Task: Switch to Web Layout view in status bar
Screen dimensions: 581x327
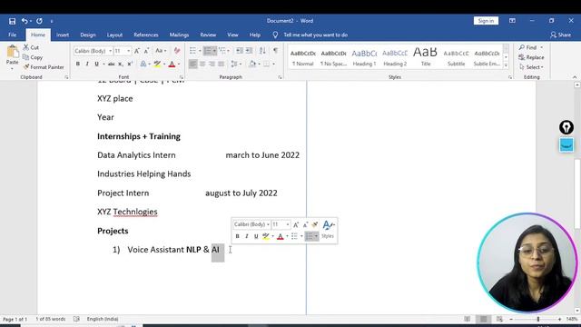Action: tap(499, 319)
